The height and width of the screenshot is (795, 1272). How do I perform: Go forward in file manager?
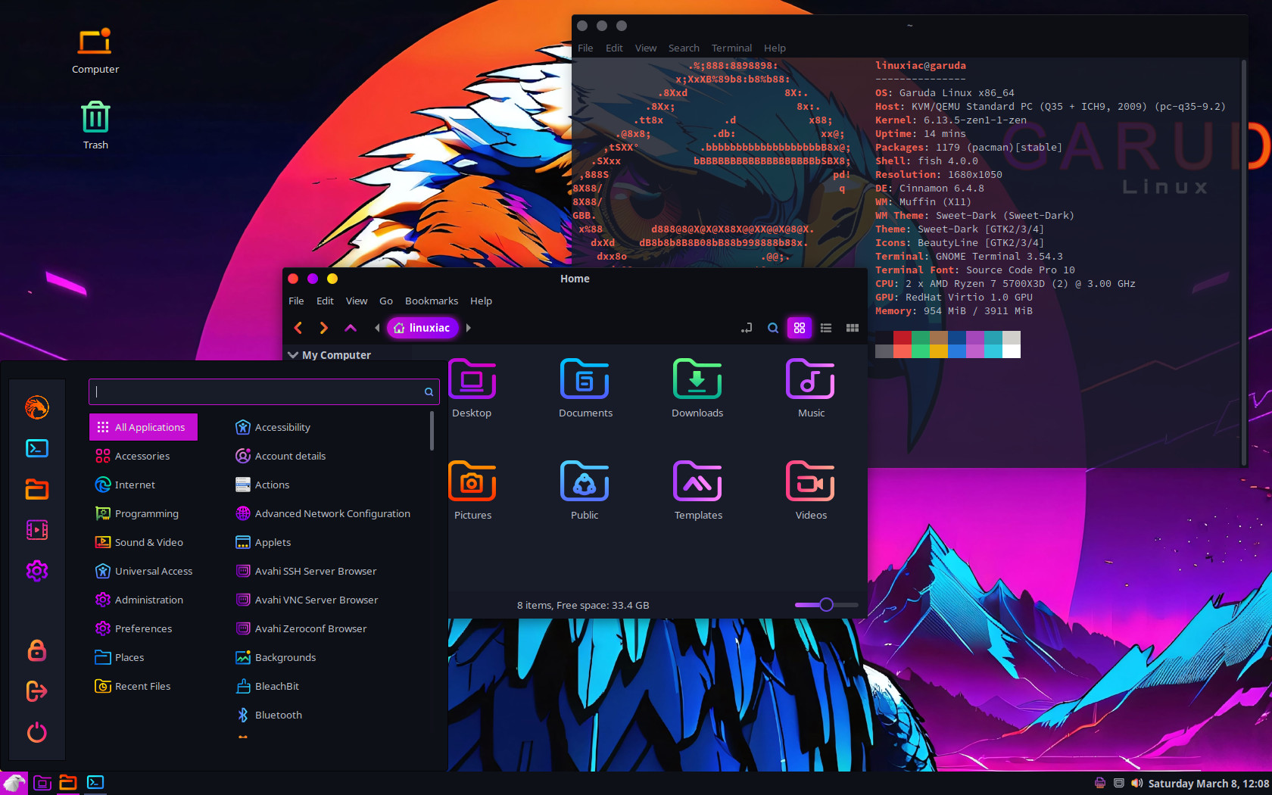pos(324,328)
